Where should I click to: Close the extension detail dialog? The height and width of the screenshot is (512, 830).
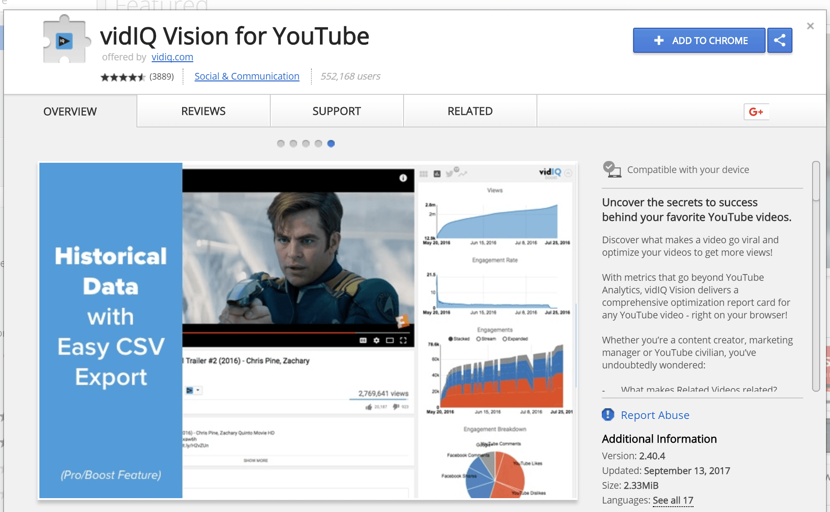coord(810,26)
